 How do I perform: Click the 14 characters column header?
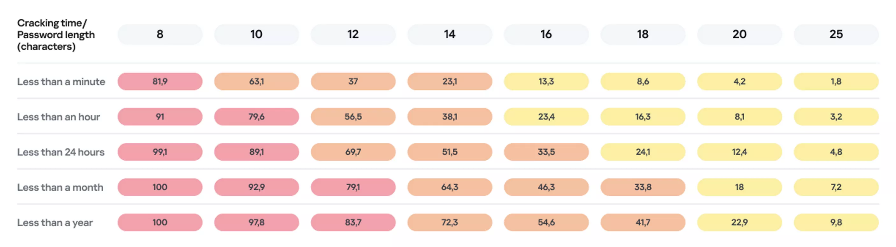[449, 34]
